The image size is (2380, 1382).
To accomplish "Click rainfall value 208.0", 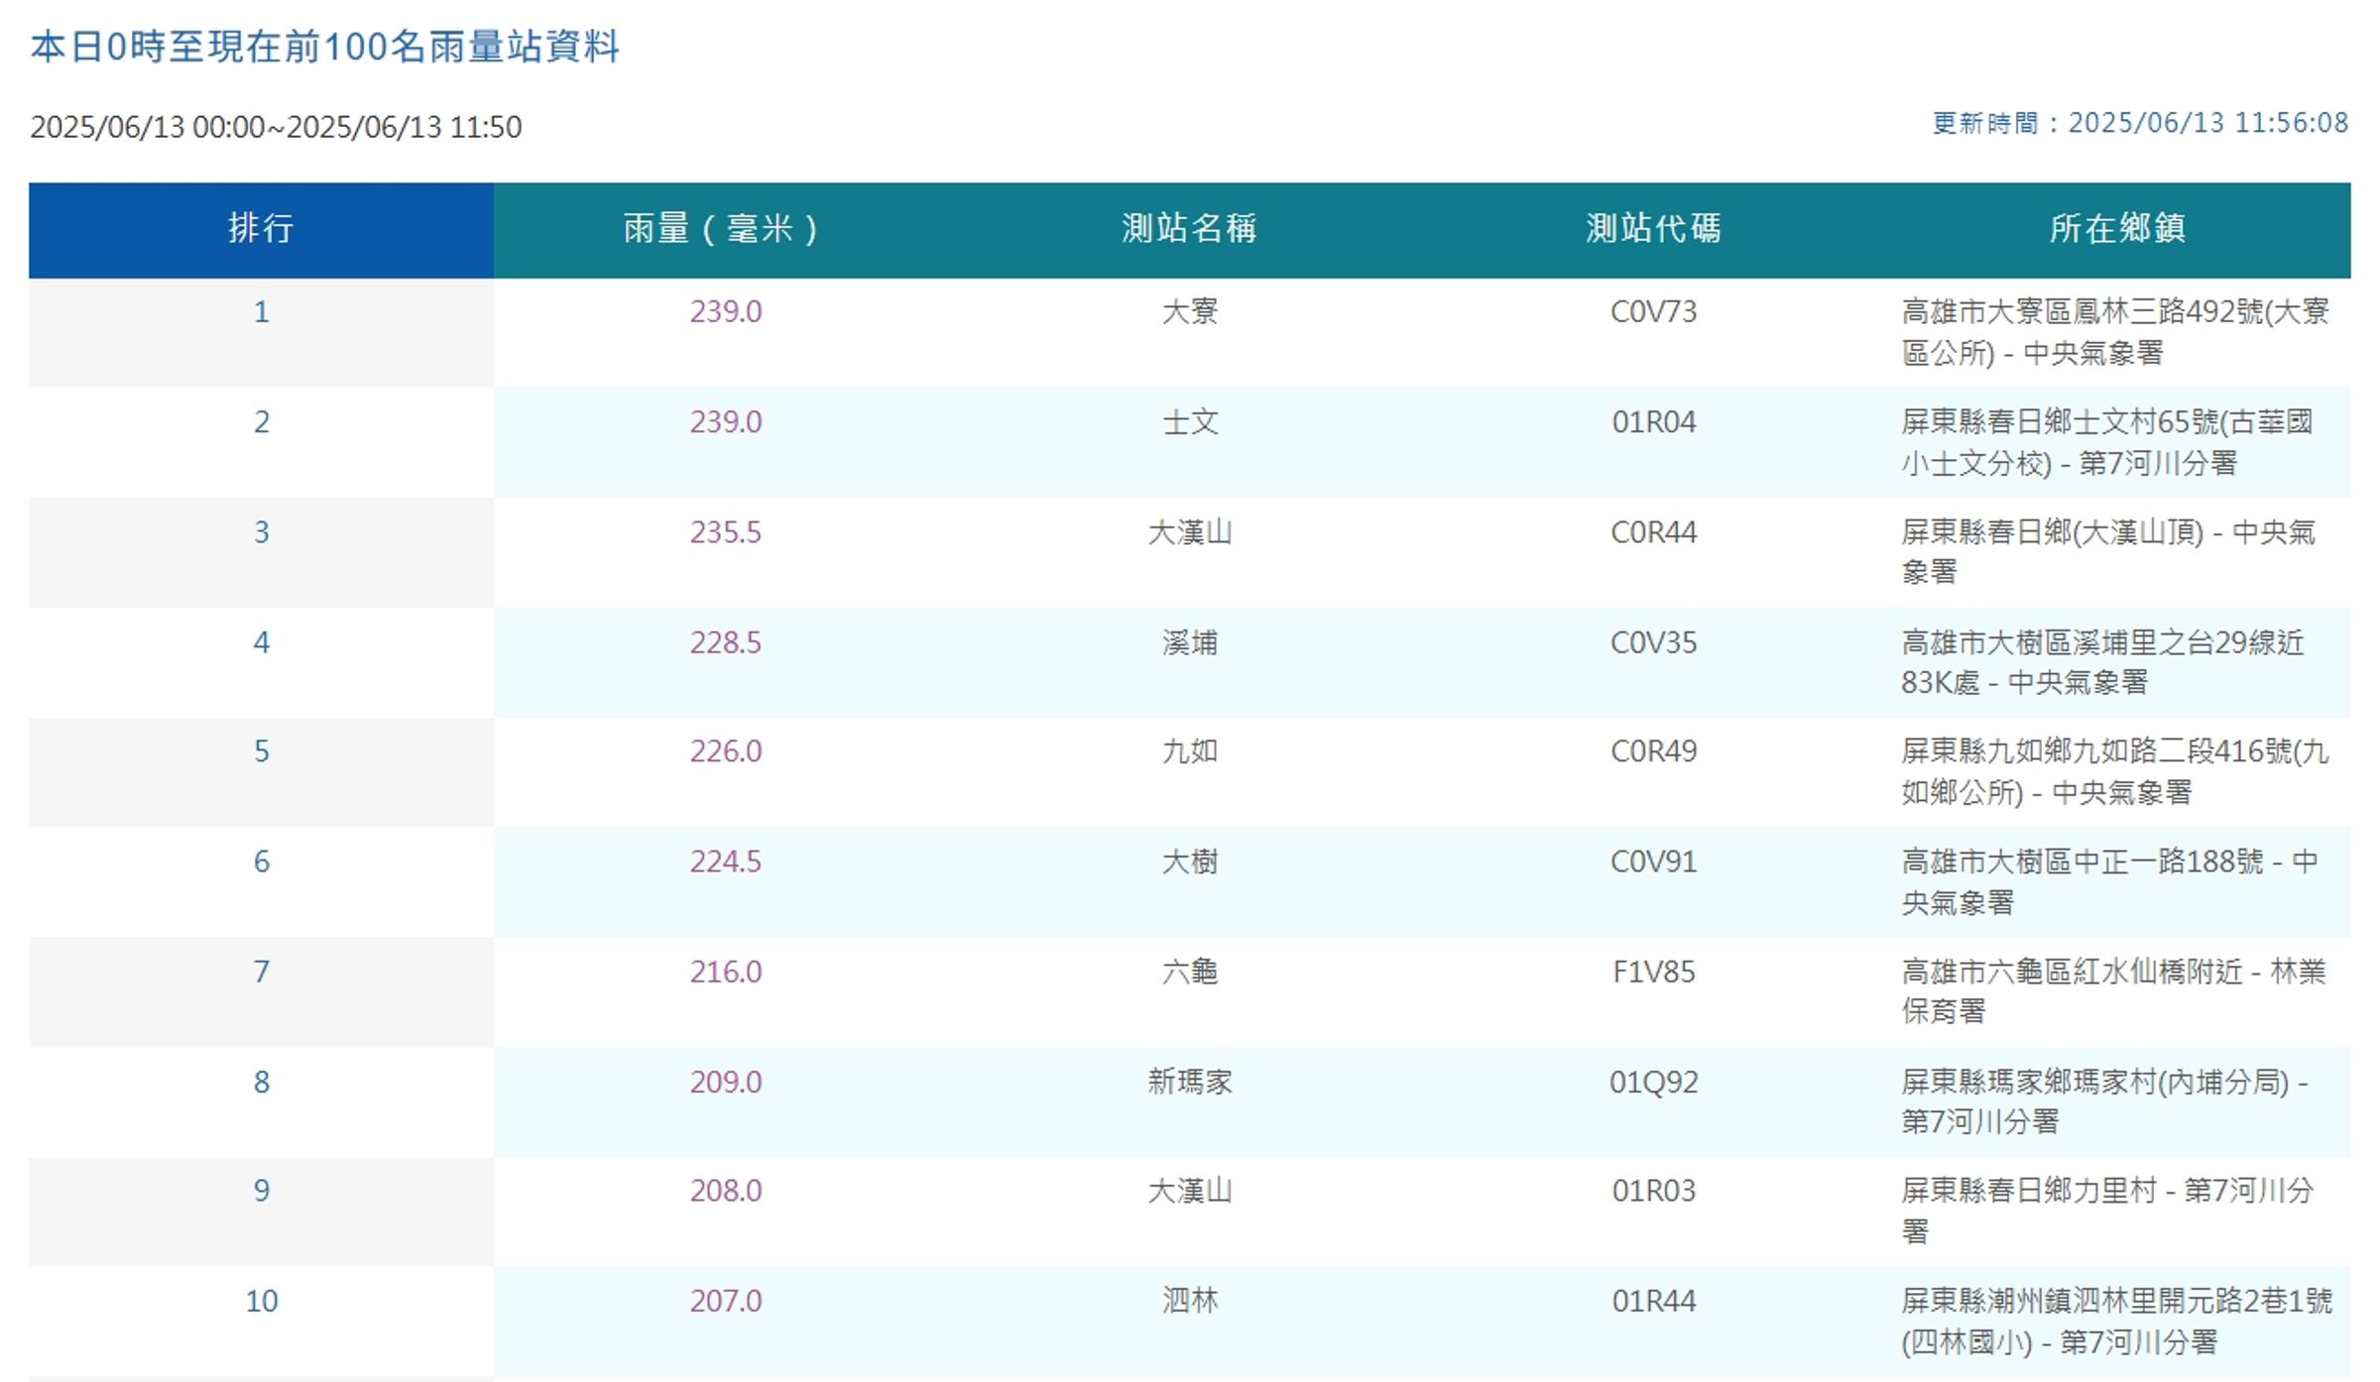I will coord(726,1191).
